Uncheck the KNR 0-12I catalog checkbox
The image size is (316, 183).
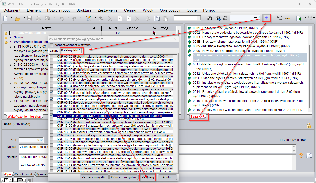pyautogui.click(x=52, y=116)
